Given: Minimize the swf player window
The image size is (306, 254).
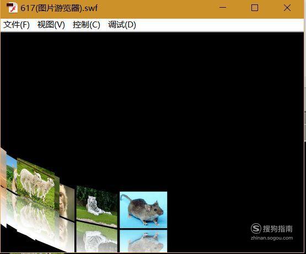Looking at the screenshot, I should pos(223,8).
